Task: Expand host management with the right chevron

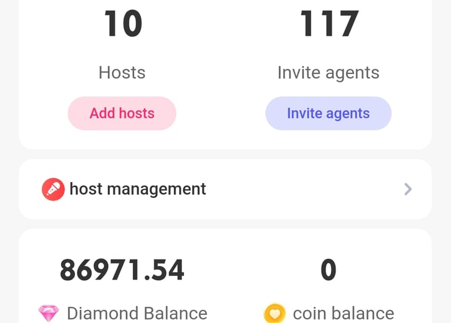Action: pyautogui.click(x=408, y=189)
